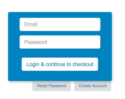
Task: Click Login & continue to checkout button
Action: 60,64
